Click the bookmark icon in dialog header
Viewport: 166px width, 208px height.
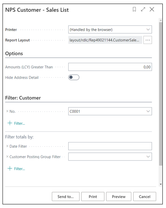point(134,9)
